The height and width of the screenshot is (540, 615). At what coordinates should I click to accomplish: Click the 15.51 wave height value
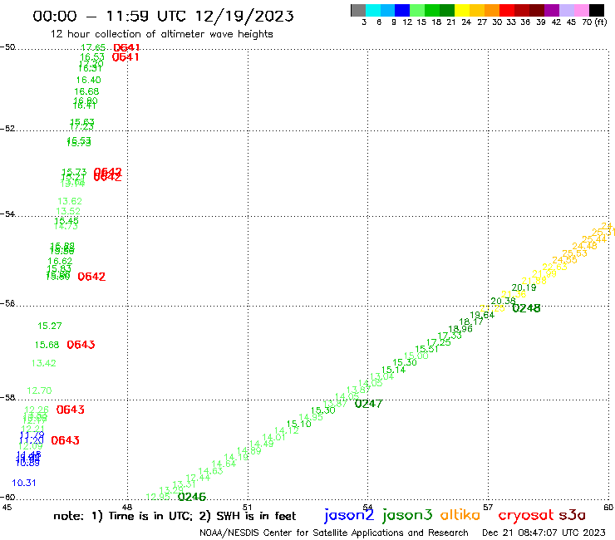426,349
